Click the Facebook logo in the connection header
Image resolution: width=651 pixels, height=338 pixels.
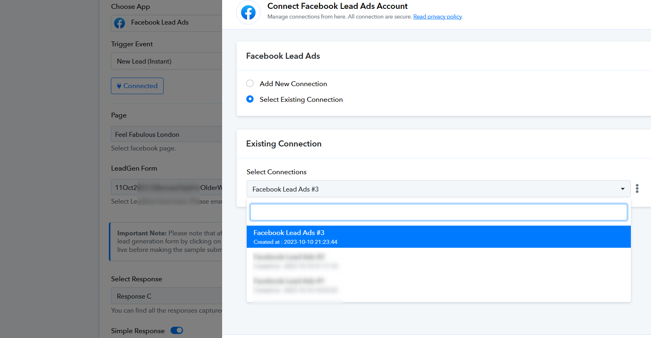pos(248,12)
